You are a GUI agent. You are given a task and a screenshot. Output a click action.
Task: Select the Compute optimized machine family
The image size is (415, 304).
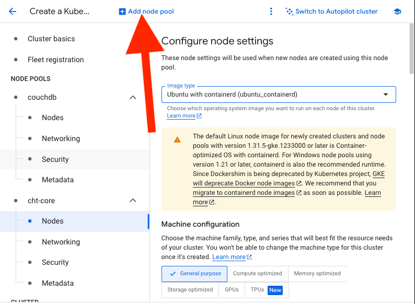[258, 274]
